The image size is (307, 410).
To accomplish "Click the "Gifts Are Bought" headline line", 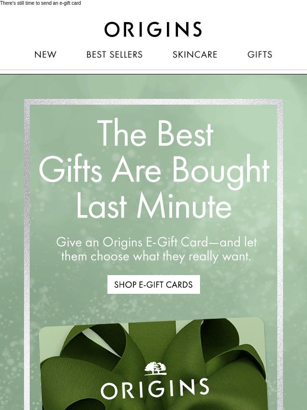I will coord(154,171).
